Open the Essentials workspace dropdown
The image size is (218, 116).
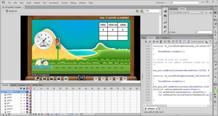pyautogui.click(x=161, y=3)
